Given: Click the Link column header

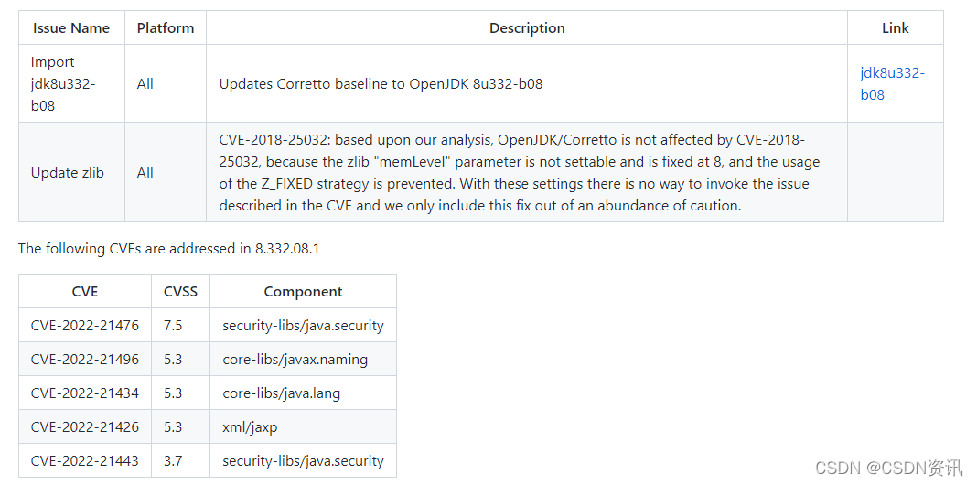Looking at the screenshot, I should point(895,28).
